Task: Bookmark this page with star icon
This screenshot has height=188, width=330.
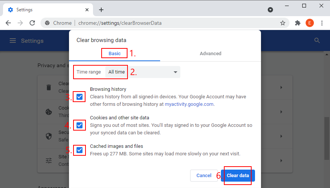Action: (283, 23)
